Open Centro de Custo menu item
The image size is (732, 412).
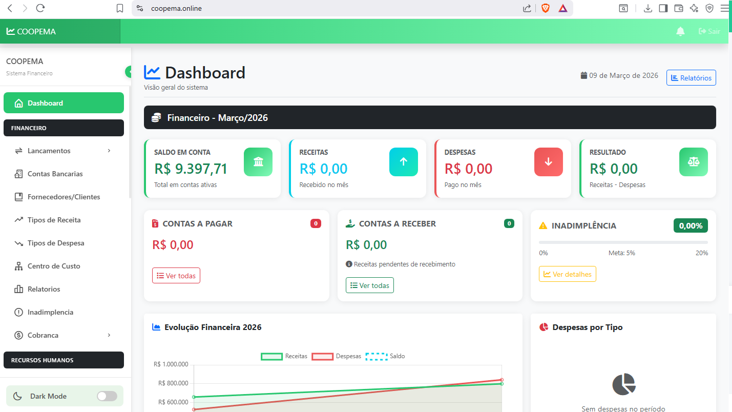[x=64, y=266]
